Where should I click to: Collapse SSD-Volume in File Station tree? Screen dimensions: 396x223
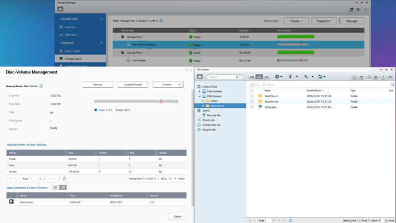coord(200,96)
